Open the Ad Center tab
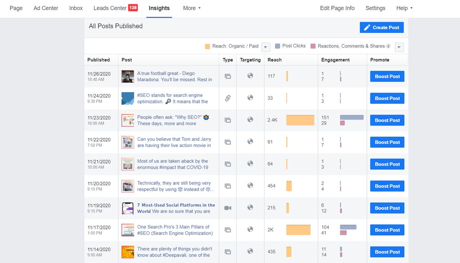This screenshot has height=263, width=460. (46, 8)
